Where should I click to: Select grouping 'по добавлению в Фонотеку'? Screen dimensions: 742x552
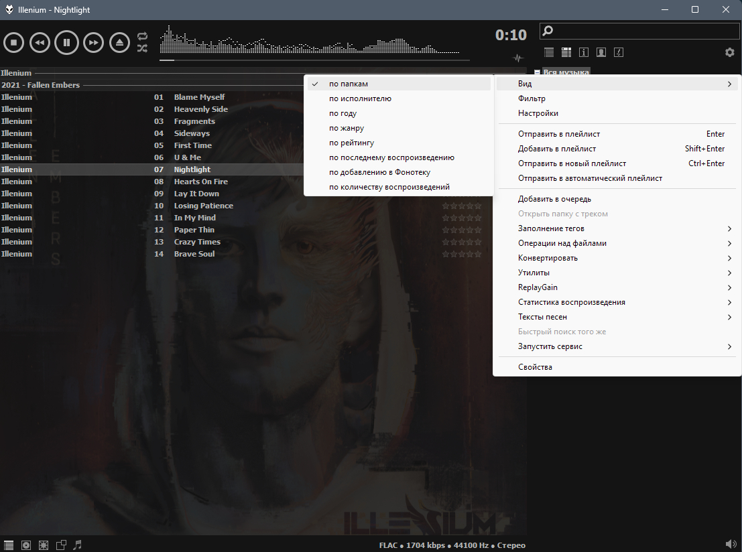398,172
